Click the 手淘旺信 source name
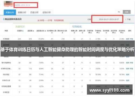The width and height of the screenshot is (135, 97). [x=6, y=92]
